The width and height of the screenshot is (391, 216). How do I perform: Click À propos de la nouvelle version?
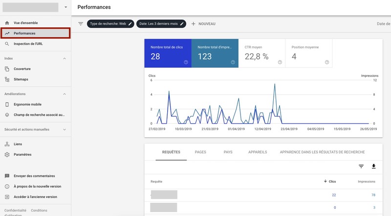click(x=38, y=187)
